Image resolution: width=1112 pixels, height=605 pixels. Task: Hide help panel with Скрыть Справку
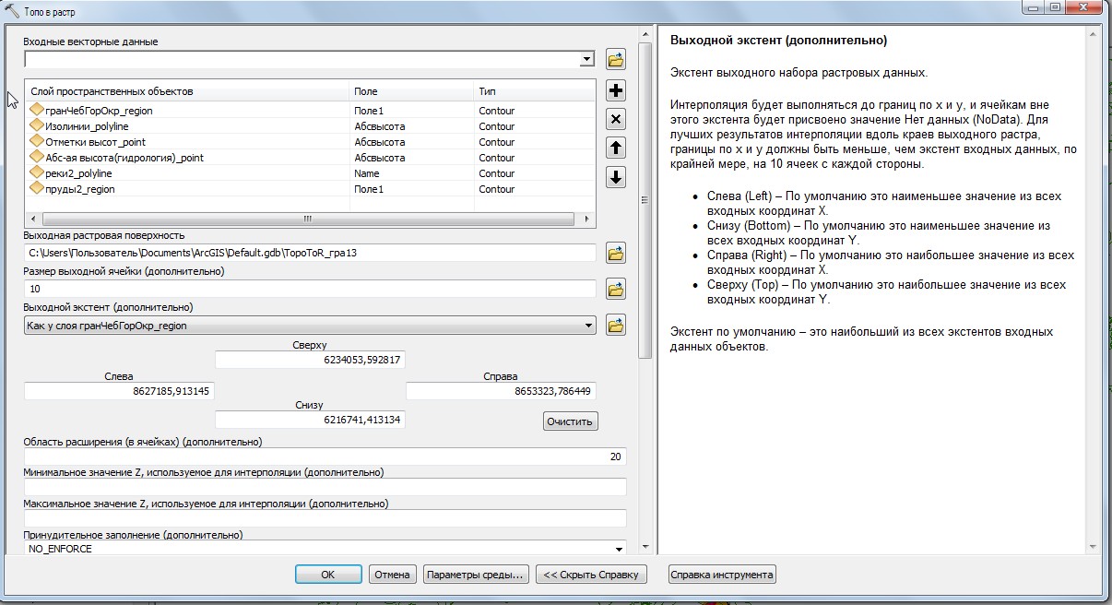click(x=591, y=575)
